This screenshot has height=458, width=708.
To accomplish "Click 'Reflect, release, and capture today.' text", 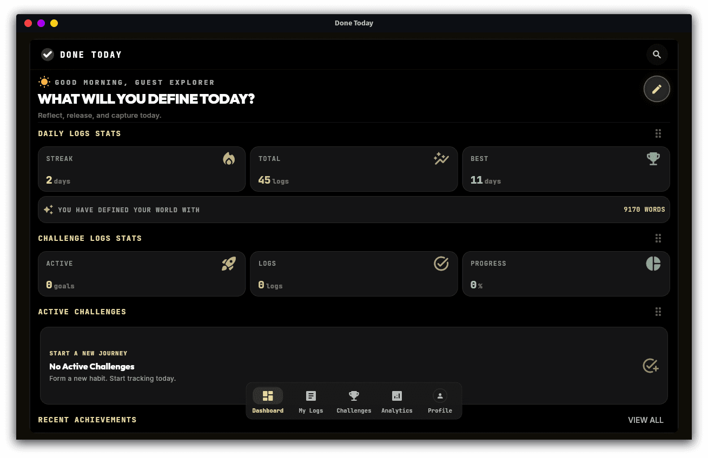I will click(100, 116).
